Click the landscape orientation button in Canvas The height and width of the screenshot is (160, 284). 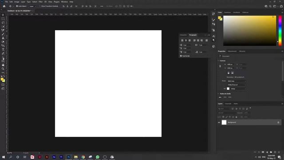click(x=233, y=73)
